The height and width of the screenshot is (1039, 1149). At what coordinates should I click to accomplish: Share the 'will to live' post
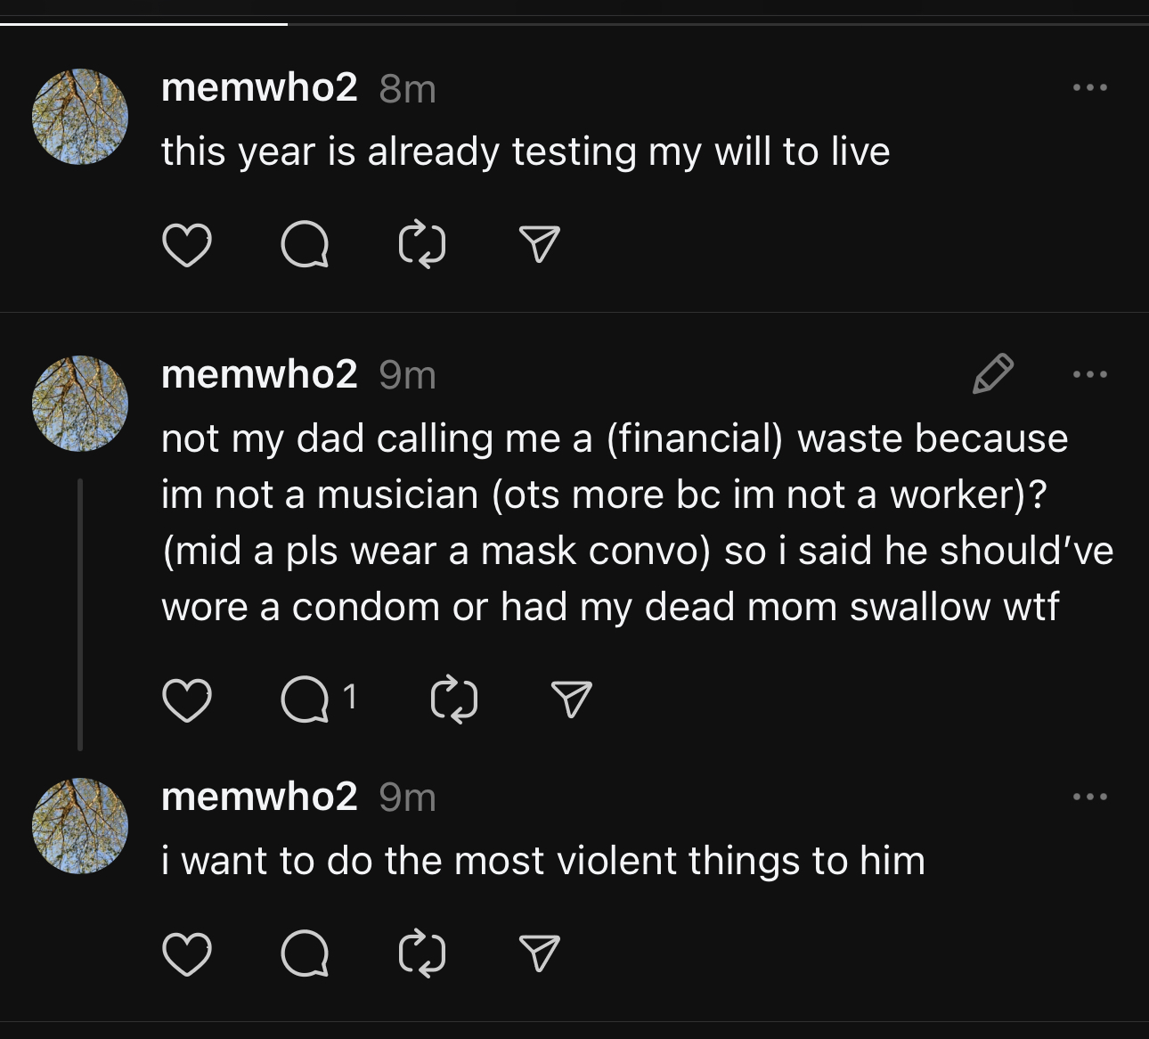click(539, 245)
